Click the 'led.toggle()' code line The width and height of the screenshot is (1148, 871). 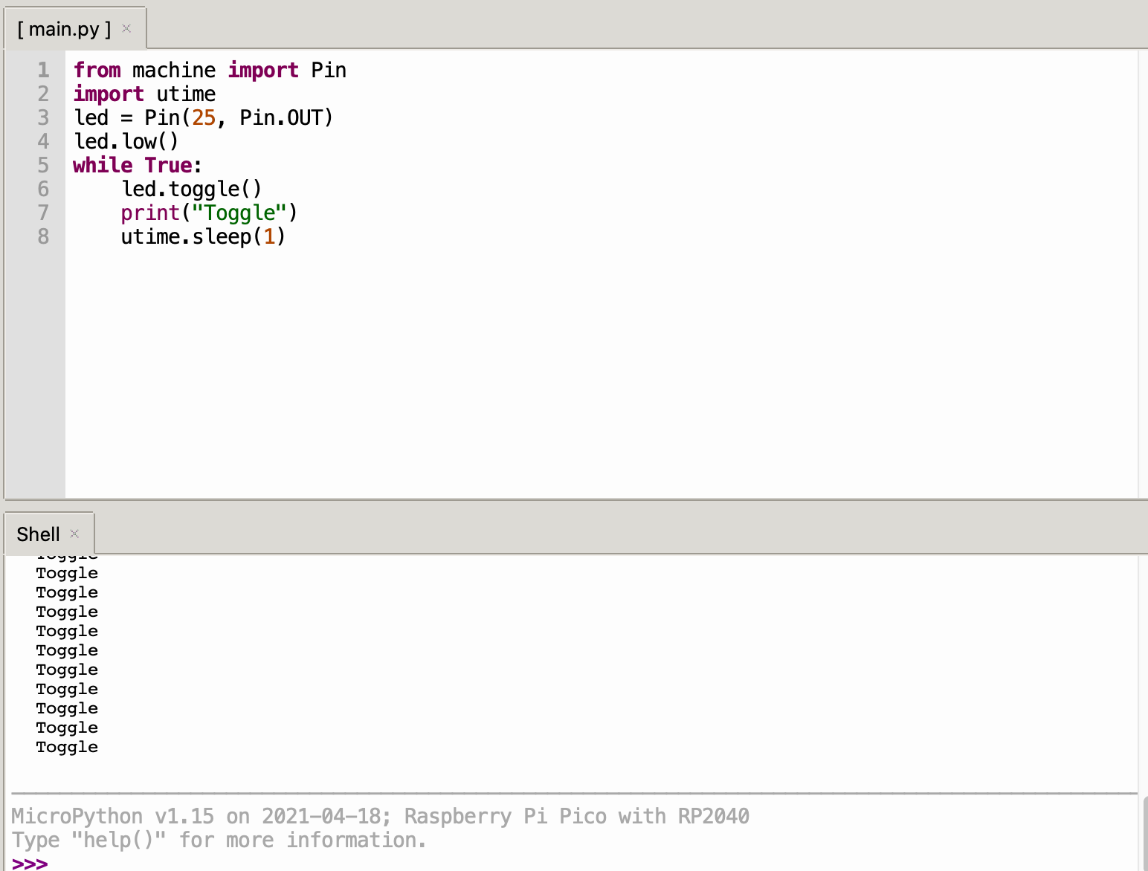pyautogui.click(x=192, y=189)
